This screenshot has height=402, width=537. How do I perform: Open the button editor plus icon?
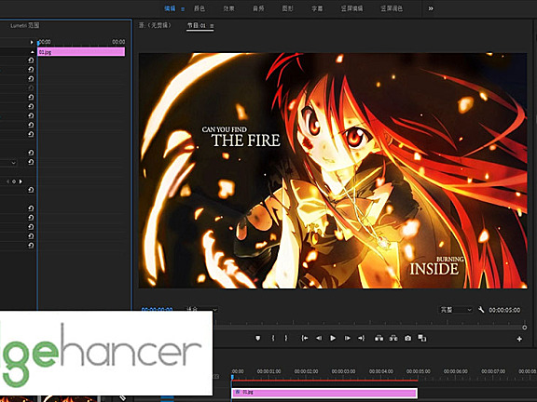pos(519,339)
